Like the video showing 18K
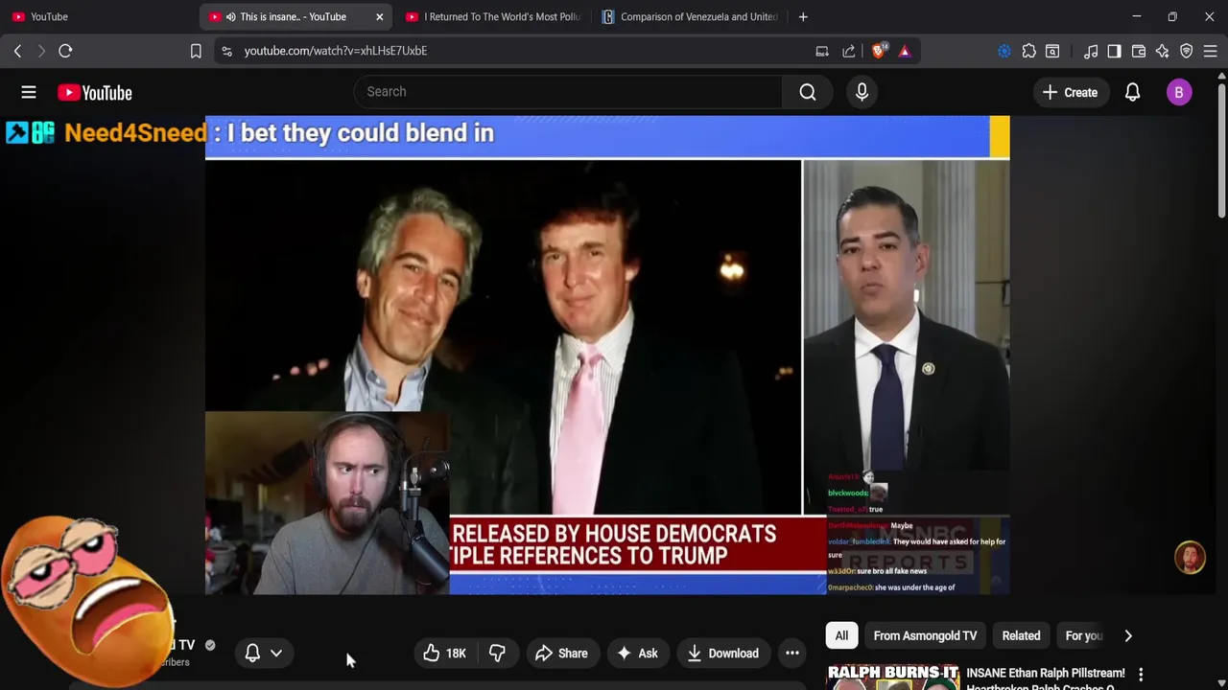 point(445,654)
